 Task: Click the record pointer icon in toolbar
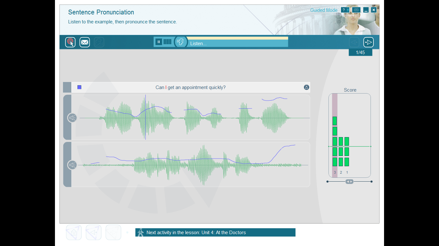[70, 42]
